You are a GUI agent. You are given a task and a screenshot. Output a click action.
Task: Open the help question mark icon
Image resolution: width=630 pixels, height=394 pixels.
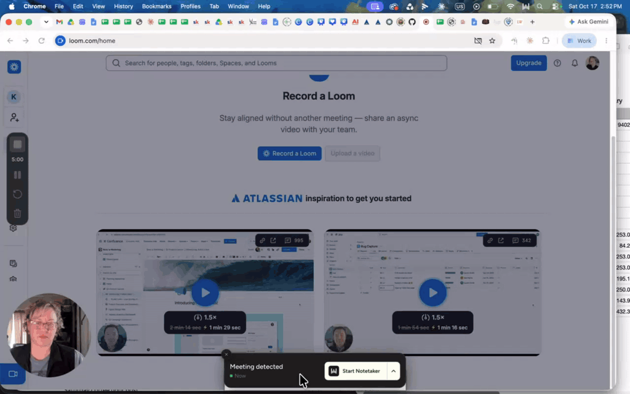(x=557, y=63)
